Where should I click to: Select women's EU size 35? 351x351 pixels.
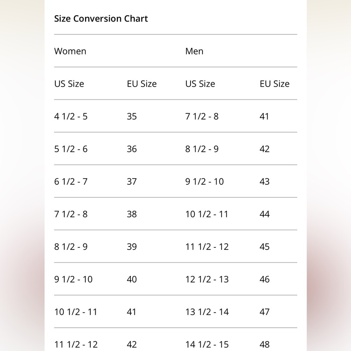coord(132,117)
